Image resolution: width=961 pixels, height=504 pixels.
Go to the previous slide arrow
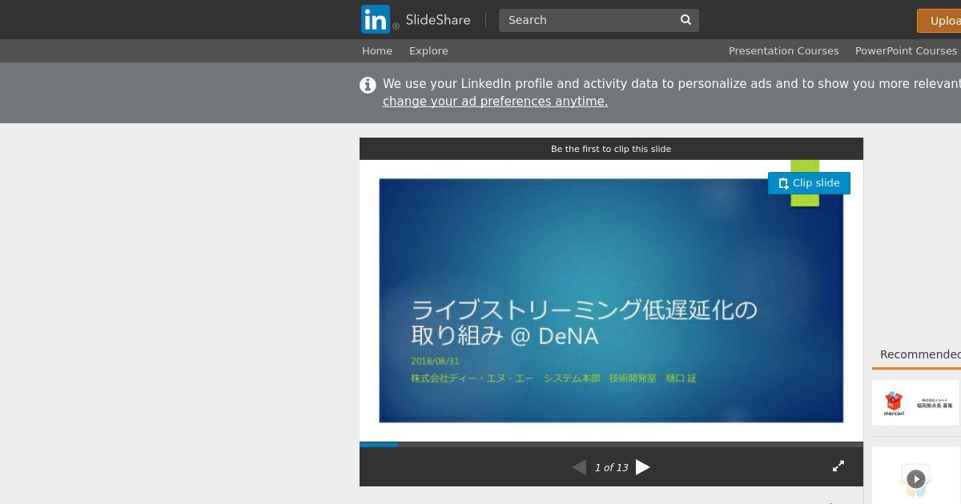(579, 467)
